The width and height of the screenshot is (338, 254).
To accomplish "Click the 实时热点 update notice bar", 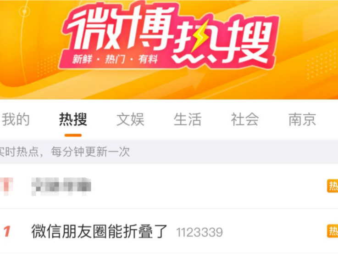I will tap(169, 152).
